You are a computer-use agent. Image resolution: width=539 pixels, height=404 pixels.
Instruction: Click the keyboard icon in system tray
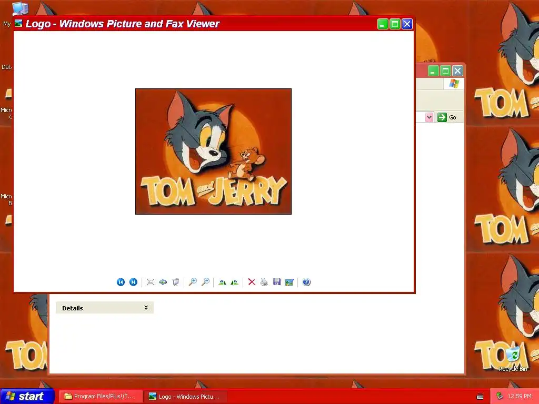480,397
